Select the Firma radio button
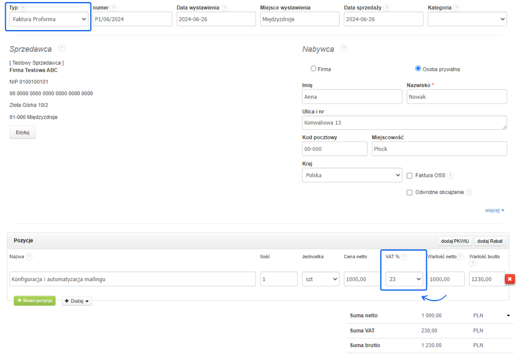This screenshot has width=520, height=360. [313, 69]
